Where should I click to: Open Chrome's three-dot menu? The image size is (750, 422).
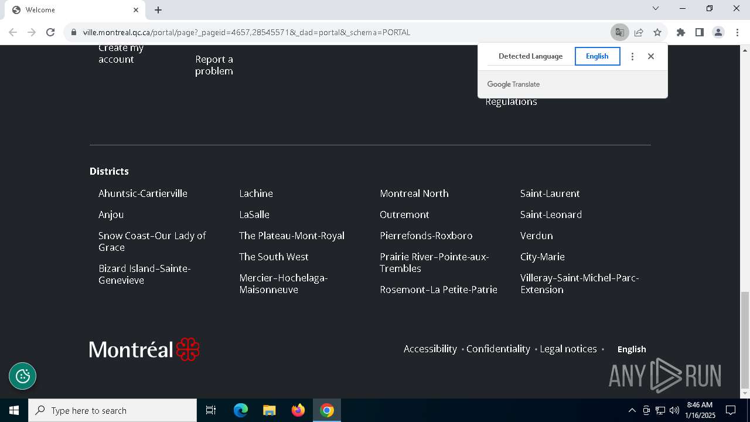[x=737, y=32]
